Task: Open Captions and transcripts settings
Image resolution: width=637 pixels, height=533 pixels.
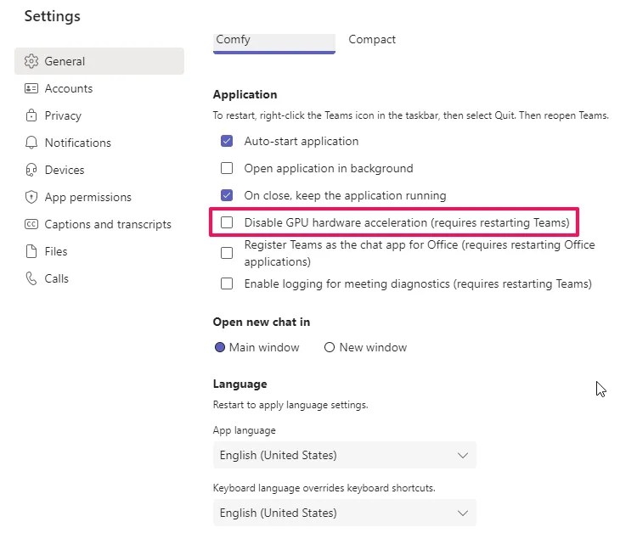Action: 99,224
